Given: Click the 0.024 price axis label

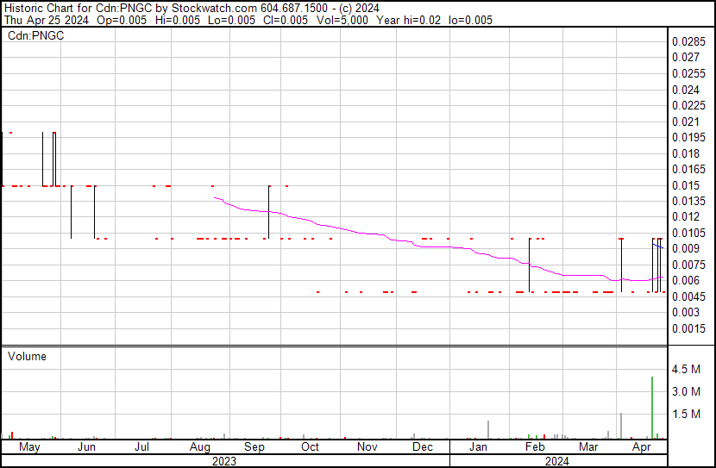Looking at the screenshot, I should [686, 90].
